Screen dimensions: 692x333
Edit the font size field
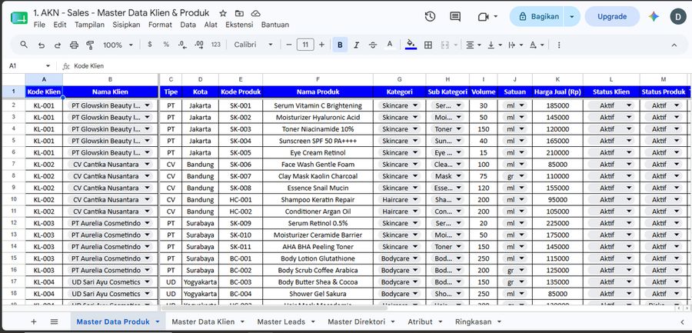[305, 45]
